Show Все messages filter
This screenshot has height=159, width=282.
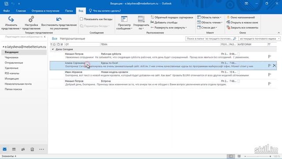pos(55,38)
